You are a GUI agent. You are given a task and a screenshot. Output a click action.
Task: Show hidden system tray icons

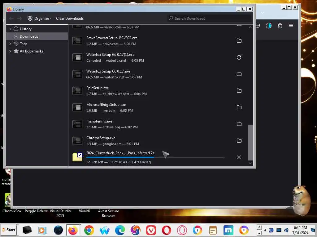(265, 230)
